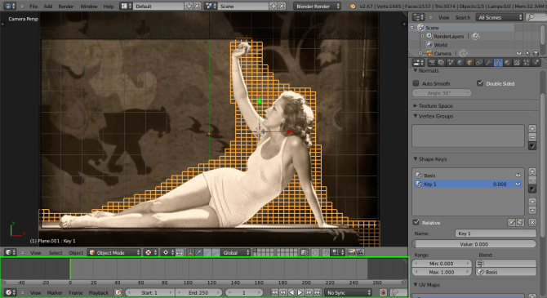Toggle Relative shape keys checkbox
This screenshot has height=298, width=547.
point(416,223)
